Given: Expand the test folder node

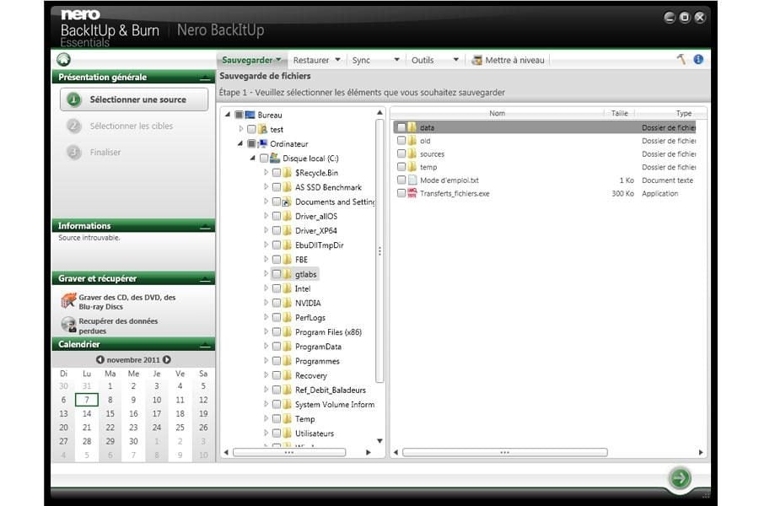Looking at the screenshot, I should pyautogui.click(x=240, y=129).
